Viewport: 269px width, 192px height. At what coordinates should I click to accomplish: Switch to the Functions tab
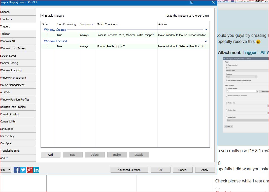click(6, 19)
